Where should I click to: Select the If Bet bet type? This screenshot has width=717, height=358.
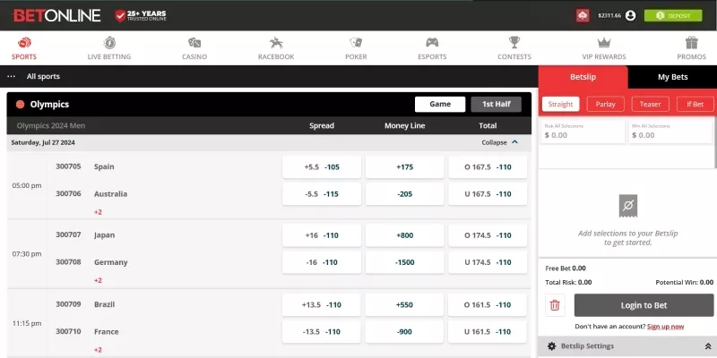coord(695,104)
